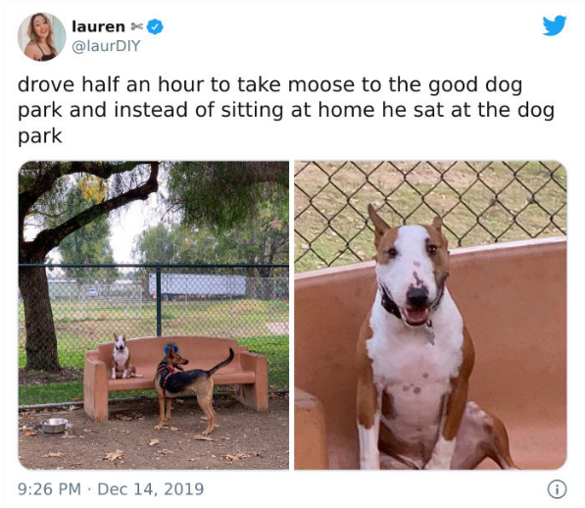Click the tweet text about moose
The height and width of the screenshot is (508, 585).
point(286,110)
